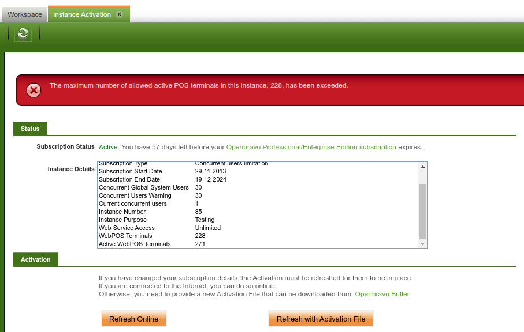Click 'Concurrent Global System Users' label
Screen dimensions: 524x332
point(144,187)
